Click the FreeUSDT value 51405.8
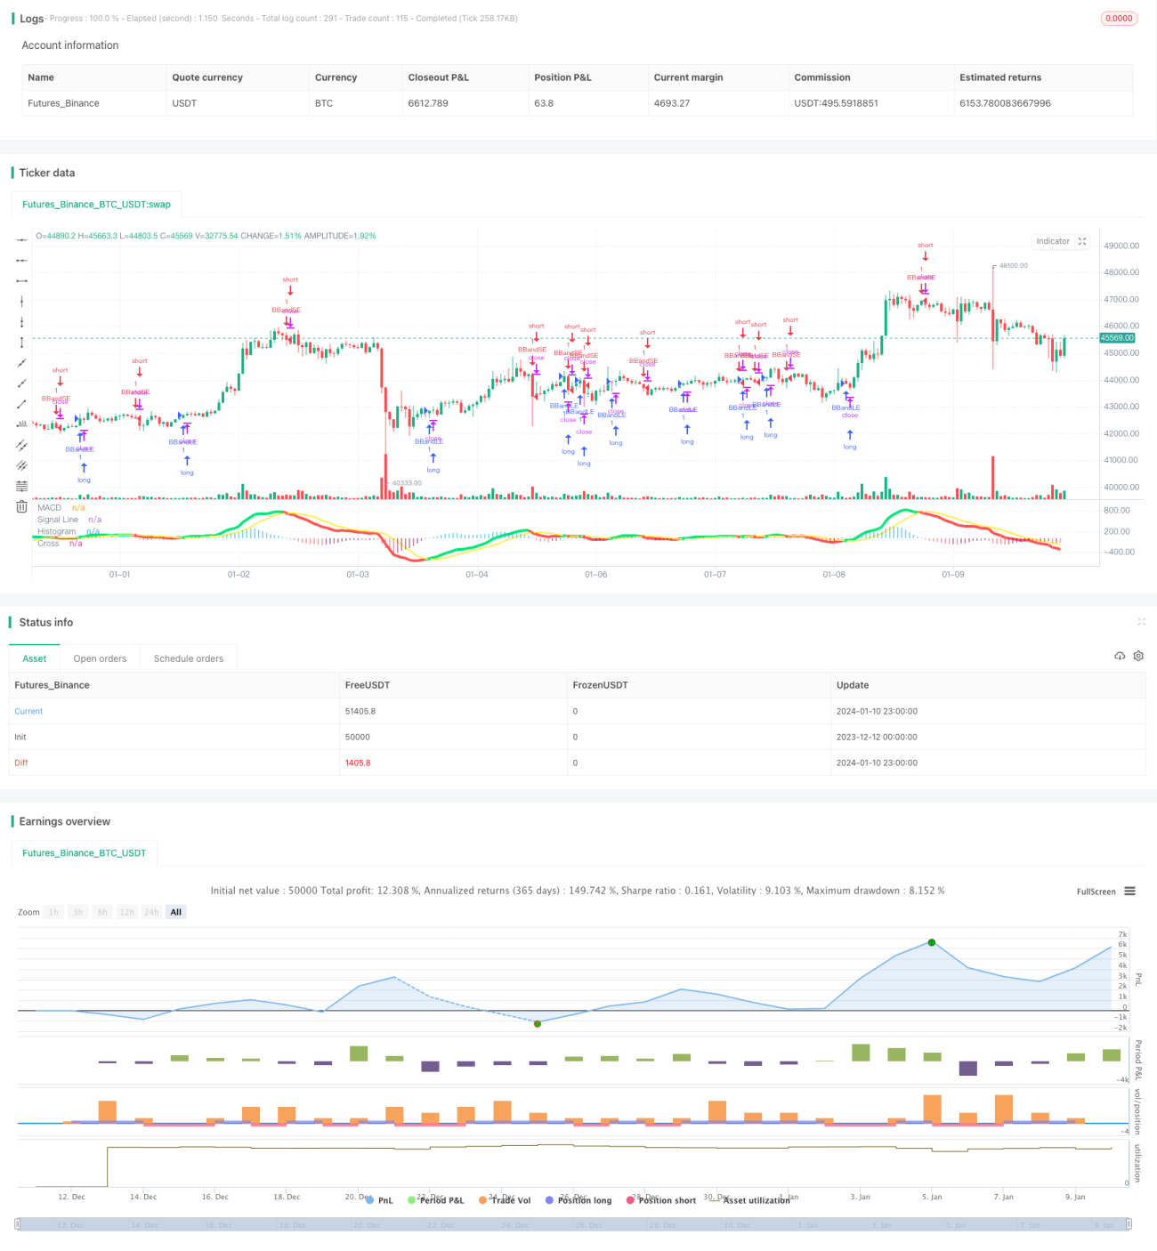The image size is (1157, 1251). pos(360,711)
